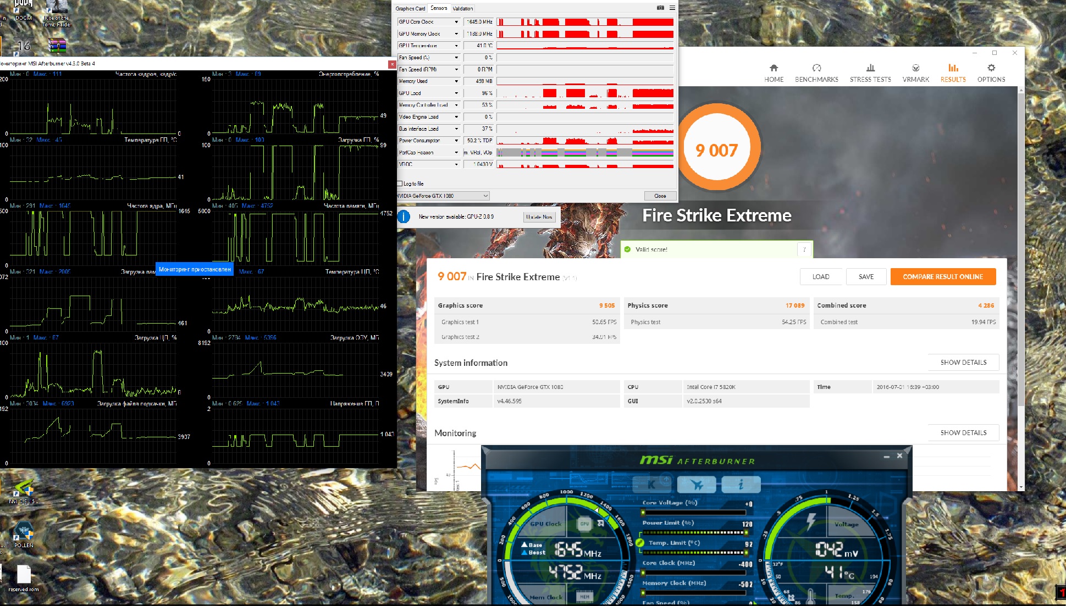Viewport: 1066px width, 606px height.
Task: Expand the GPU Core Clock sensor dropdown
Action: point(456,22)
